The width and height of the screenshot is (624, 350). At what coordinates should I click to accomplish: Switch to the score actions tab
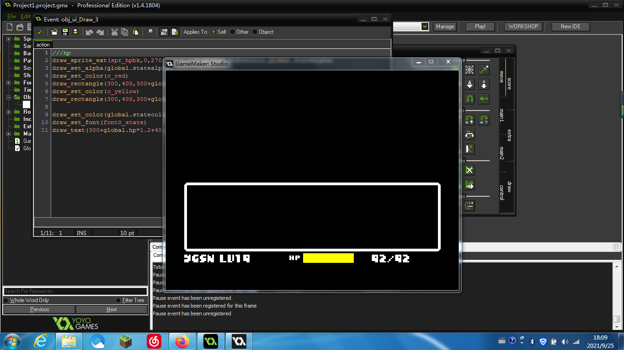(x=509, y=84)
